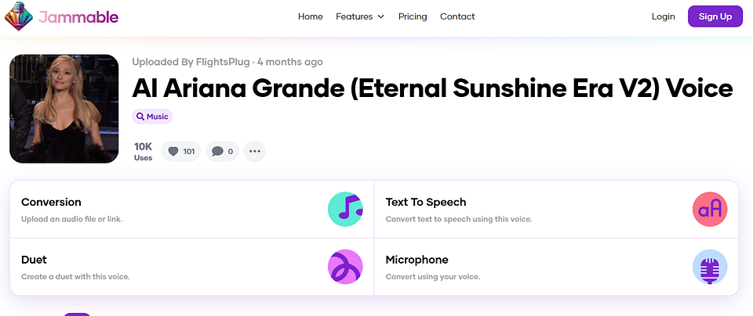Click the Ariana Grande voice thumbnail image
753x316 pixels.
pos(64,109)
